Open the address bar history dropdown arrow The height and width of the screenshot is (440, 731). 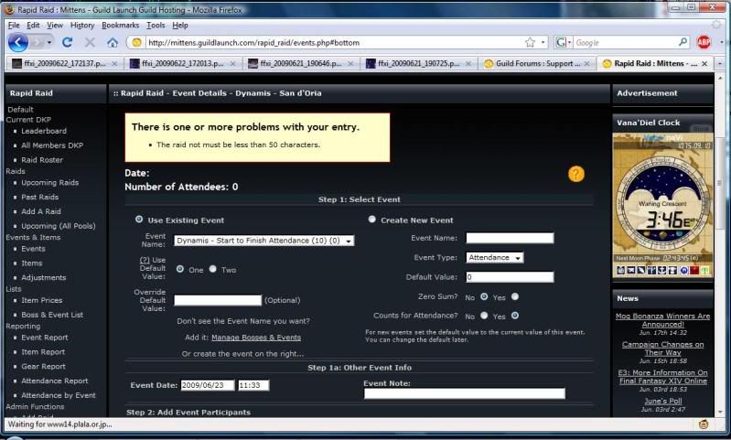[x=543, y=42]
